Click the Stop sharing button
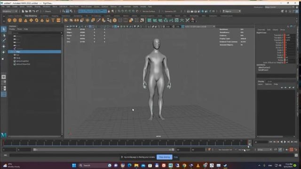This screenshot has width=301, height=169. point(165,157)
